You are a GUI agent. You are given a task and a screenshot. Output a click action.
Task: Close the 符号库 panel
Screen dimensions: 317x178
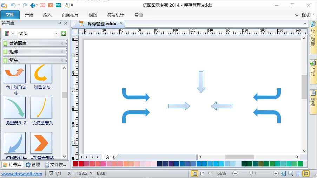66,23
